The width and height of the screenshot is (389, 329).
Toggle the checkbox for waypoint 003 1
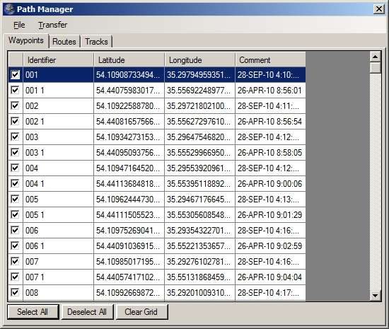point(15,152)
